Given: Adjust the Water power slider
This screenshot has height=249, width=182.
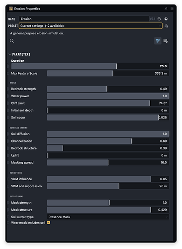Looking at the screenshot, I should (108, 96).
